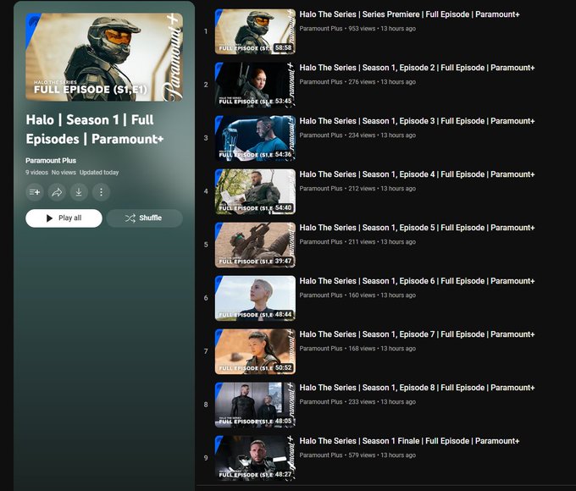Click the share playlist arrow icon
The image size is (576, 491).
(x=57, y=191)
